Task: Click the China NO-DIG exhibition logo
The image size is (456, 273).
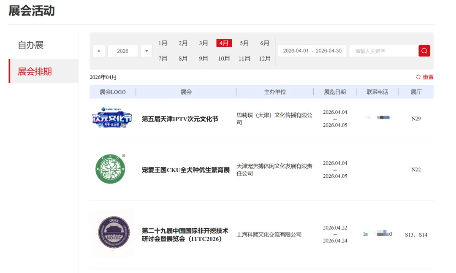Action: [114, 232]
